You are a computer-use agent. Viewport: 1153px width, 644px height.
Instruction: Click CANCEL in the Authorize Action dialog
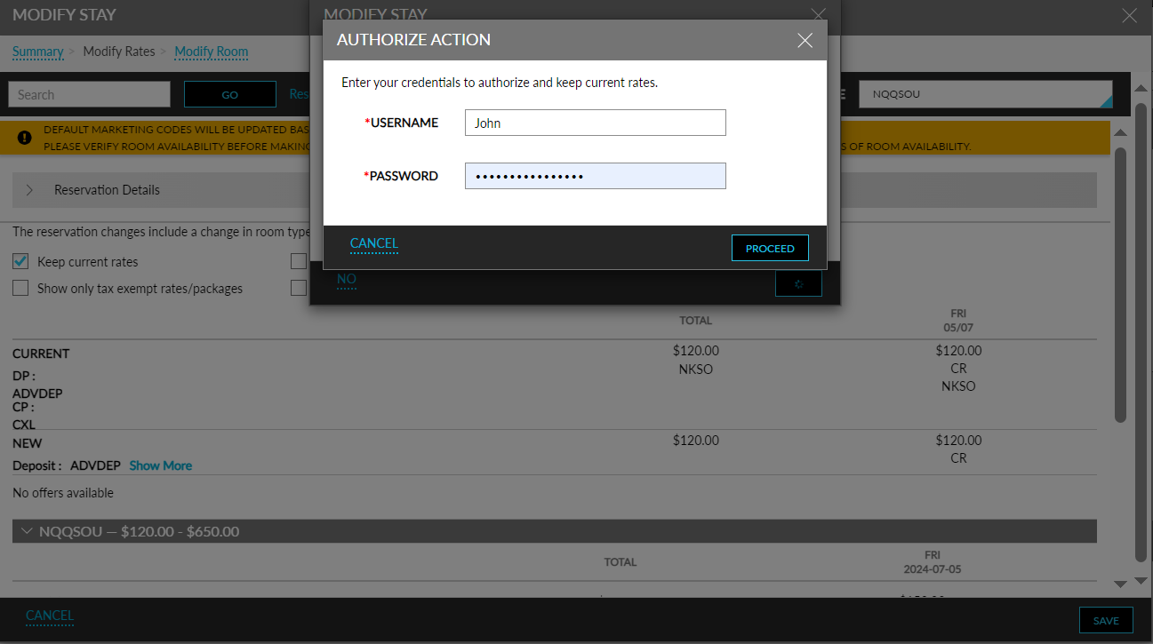point(373,242)
